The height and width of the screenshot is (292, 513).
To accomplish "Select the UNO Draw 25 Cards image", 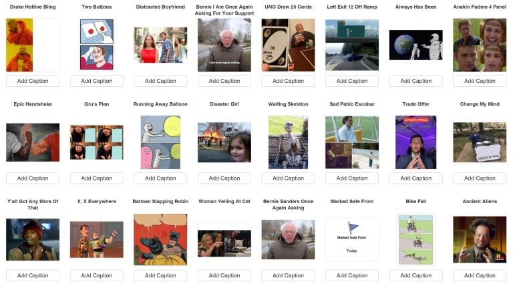I will coord(289,45).
